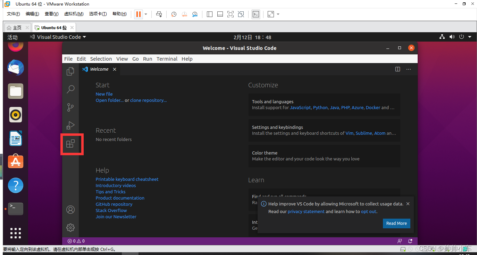The image size is (477, 255).
Task: Click the Ubuntu network icon
Action: (442, 37)
